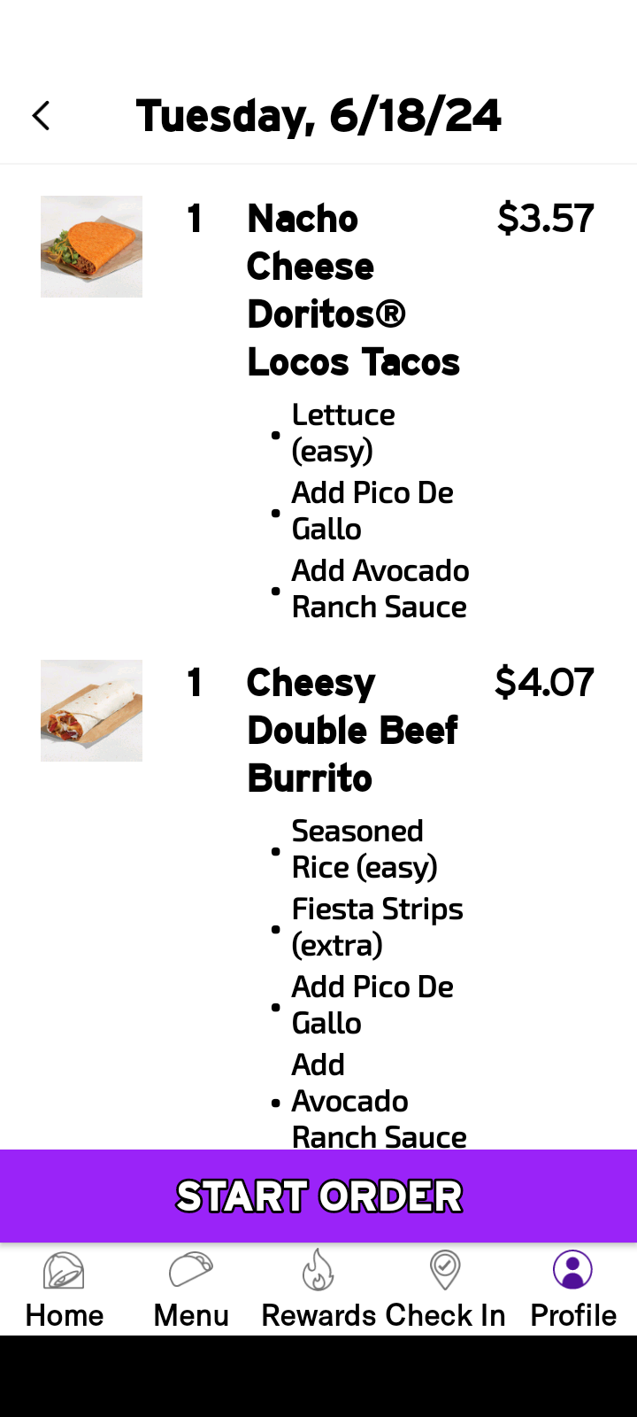Tap the Tuesday, 6/18/24 date header
637x1417 pixels.
pos(318,116)
